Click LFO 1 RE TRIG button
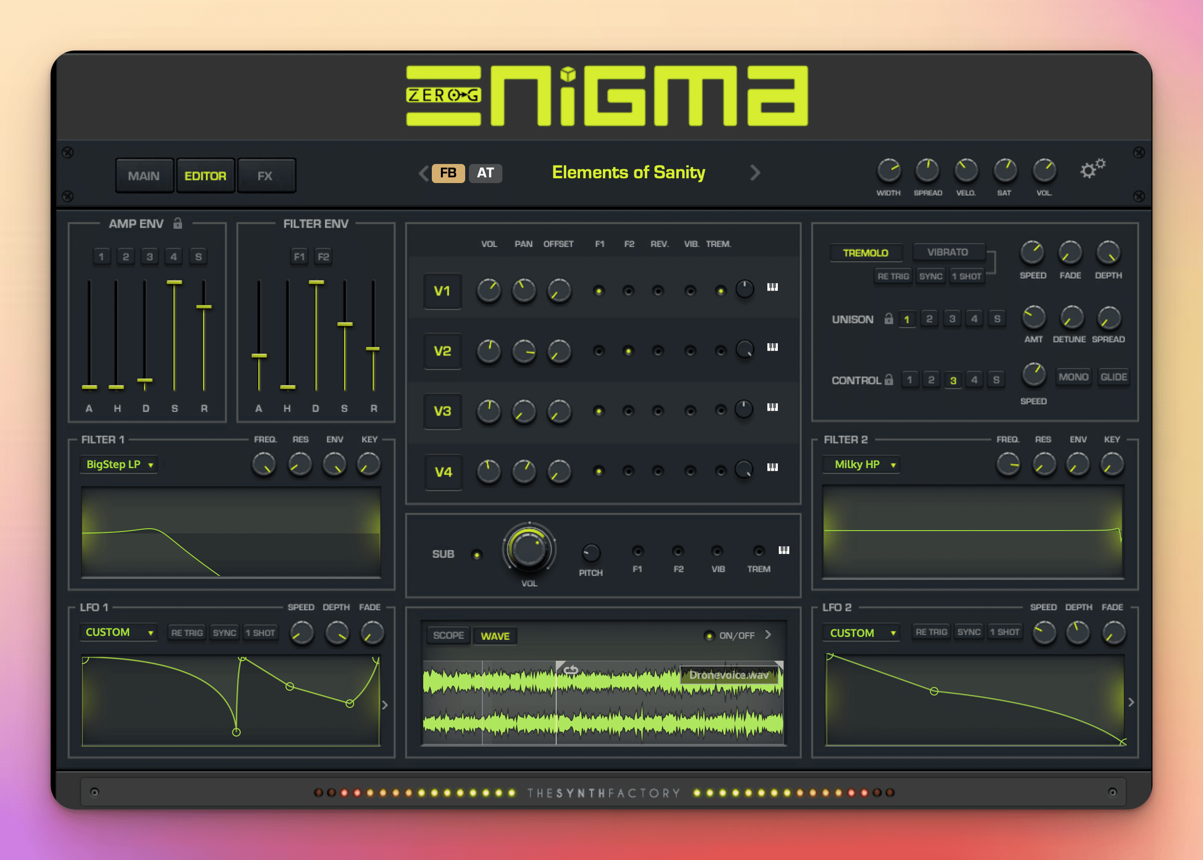 (187, 633)
